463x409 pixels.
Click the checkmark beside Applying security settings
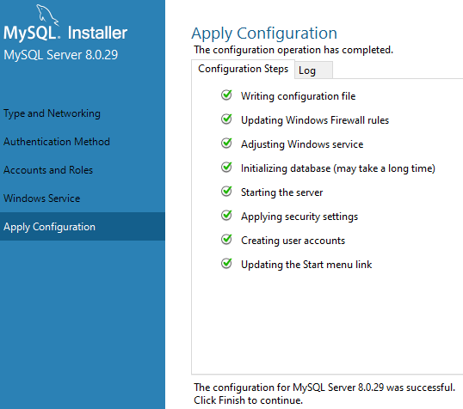coord(227,216)
